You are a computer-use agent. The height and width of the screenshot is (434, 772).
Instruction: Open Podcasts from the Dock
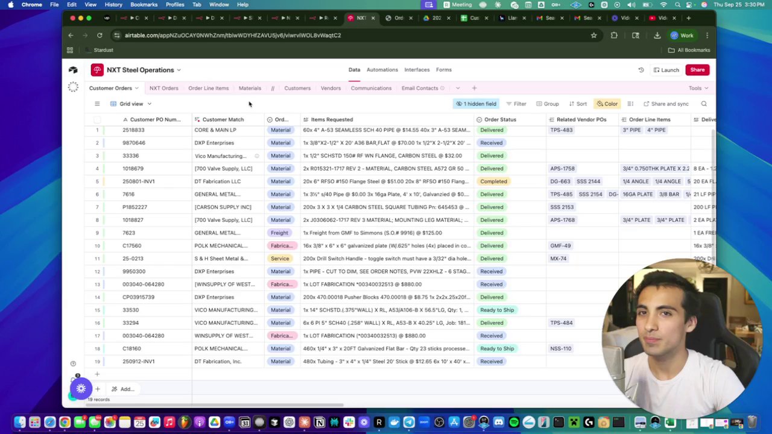pos(199,422)
